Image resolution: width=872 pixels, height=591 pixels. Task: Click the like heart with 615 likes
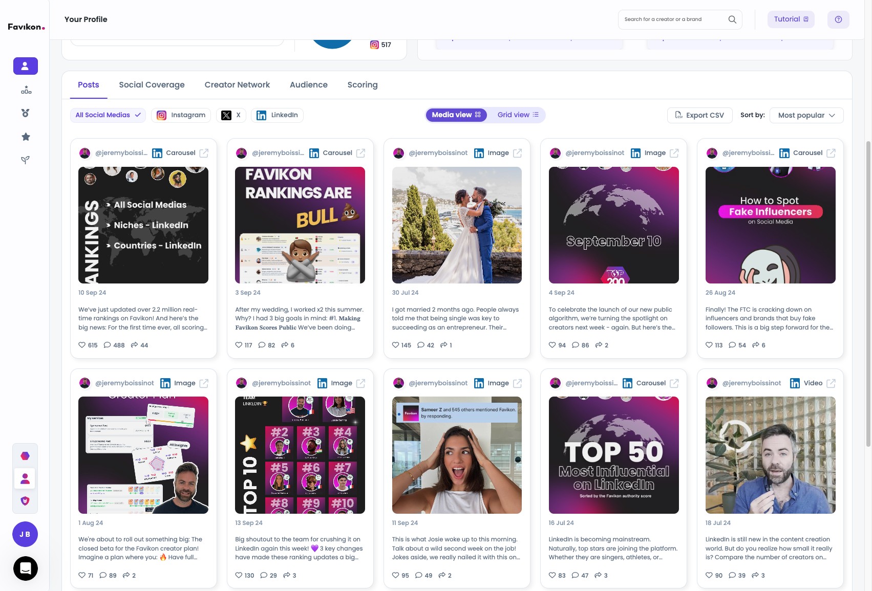tap(82, 345)
